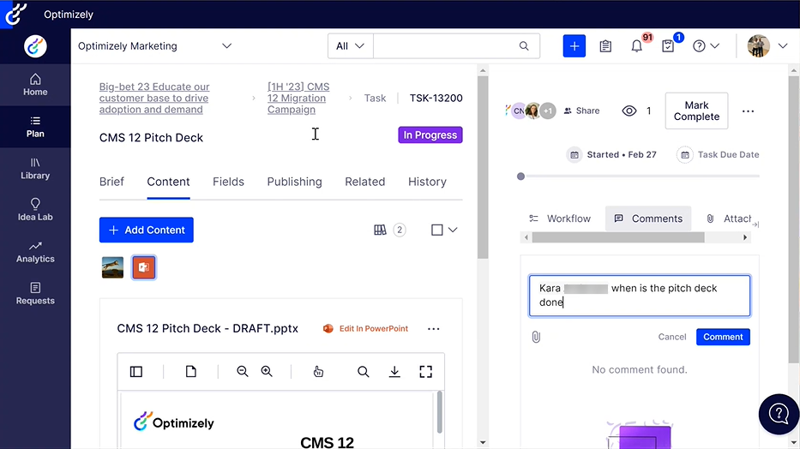This screenshot has height=449, width=800.
Task: Expand the user profile avatar menu
Action: [767, 46]
